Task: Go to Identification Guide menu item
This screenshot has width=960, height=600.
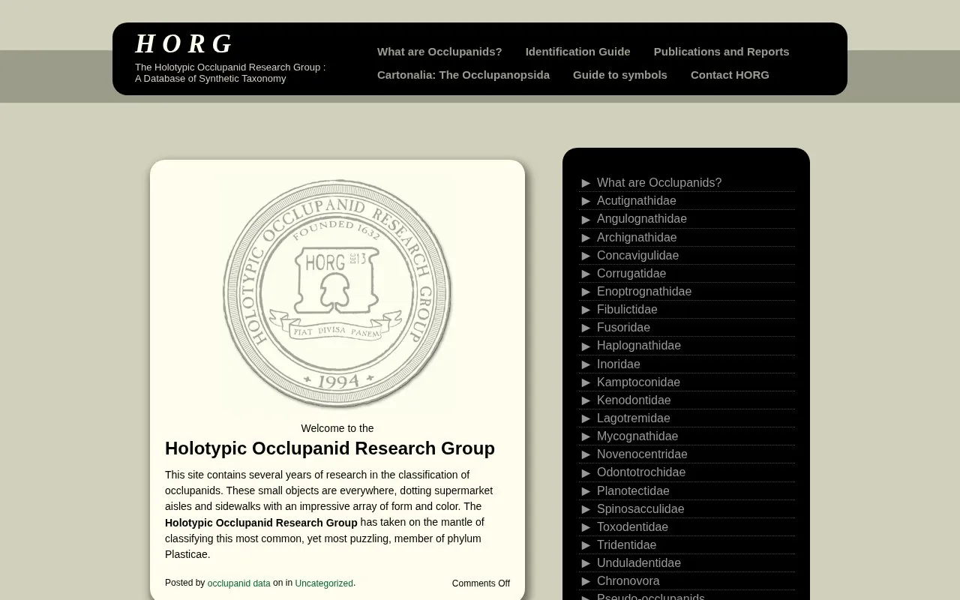Action: pos(577,52)
